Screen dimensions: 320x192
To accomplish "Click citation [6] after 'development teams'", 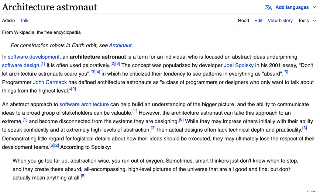I will coord(52,145).
